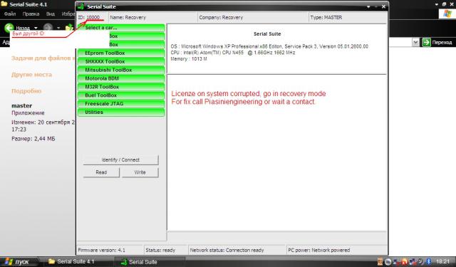Open the Back button history dropdown arrow
Viewport: 456px width, 267px height.
pos(36,28)
